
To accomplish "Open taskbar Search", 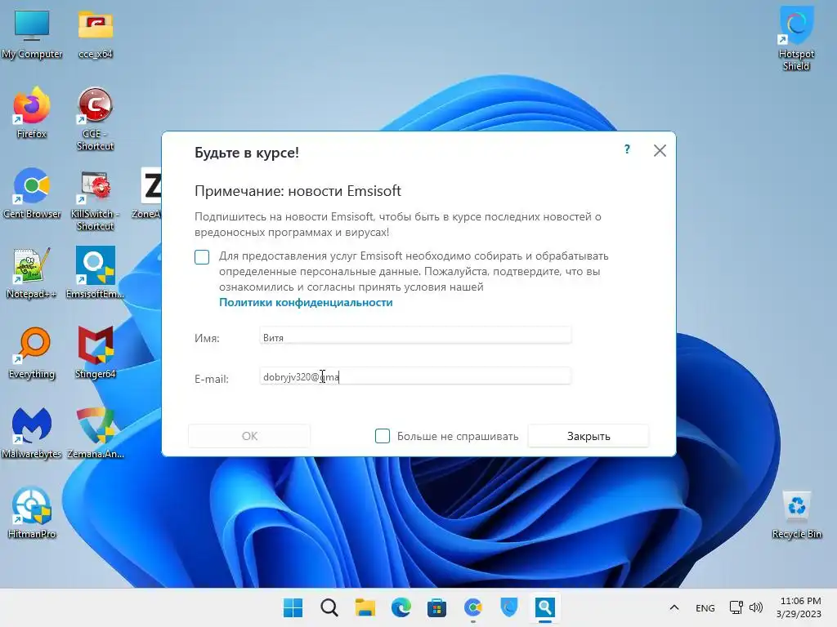I will (x=329, y=607).
